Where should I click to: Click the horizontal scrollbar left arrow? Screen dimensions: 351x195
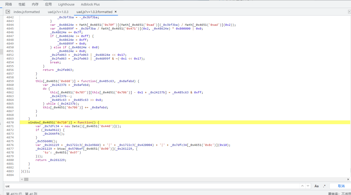click(22, 179)
